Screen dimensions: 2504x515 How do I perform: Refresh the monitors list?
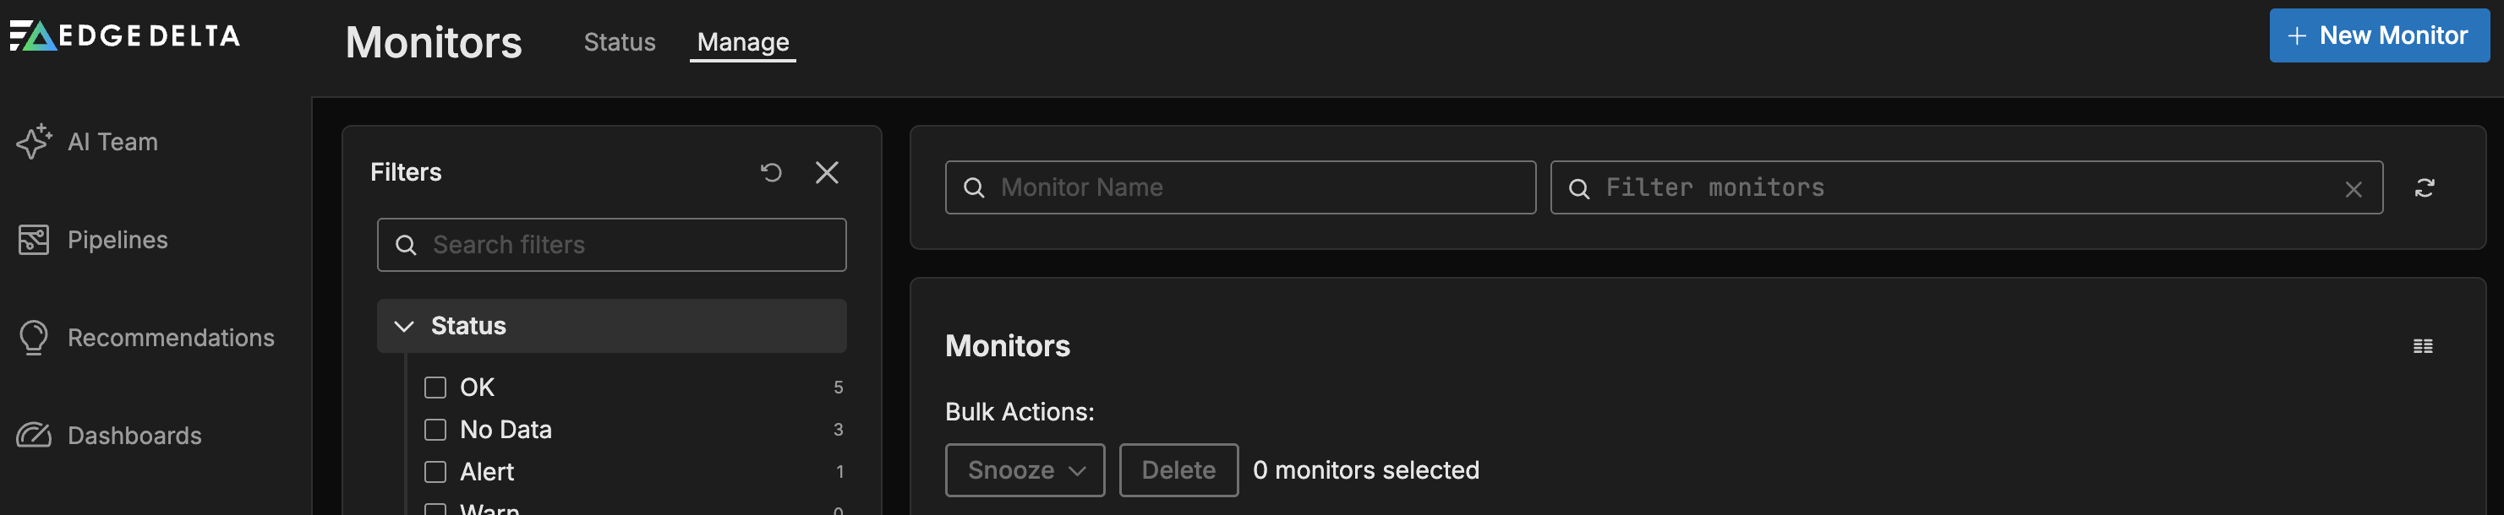tap(2425, 188)
